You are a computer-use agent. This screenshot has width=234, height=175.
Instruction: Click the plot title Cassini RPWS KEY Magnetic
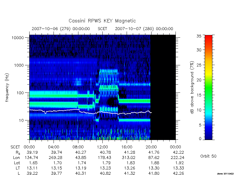pyautogui.click(x=102, y=21)
